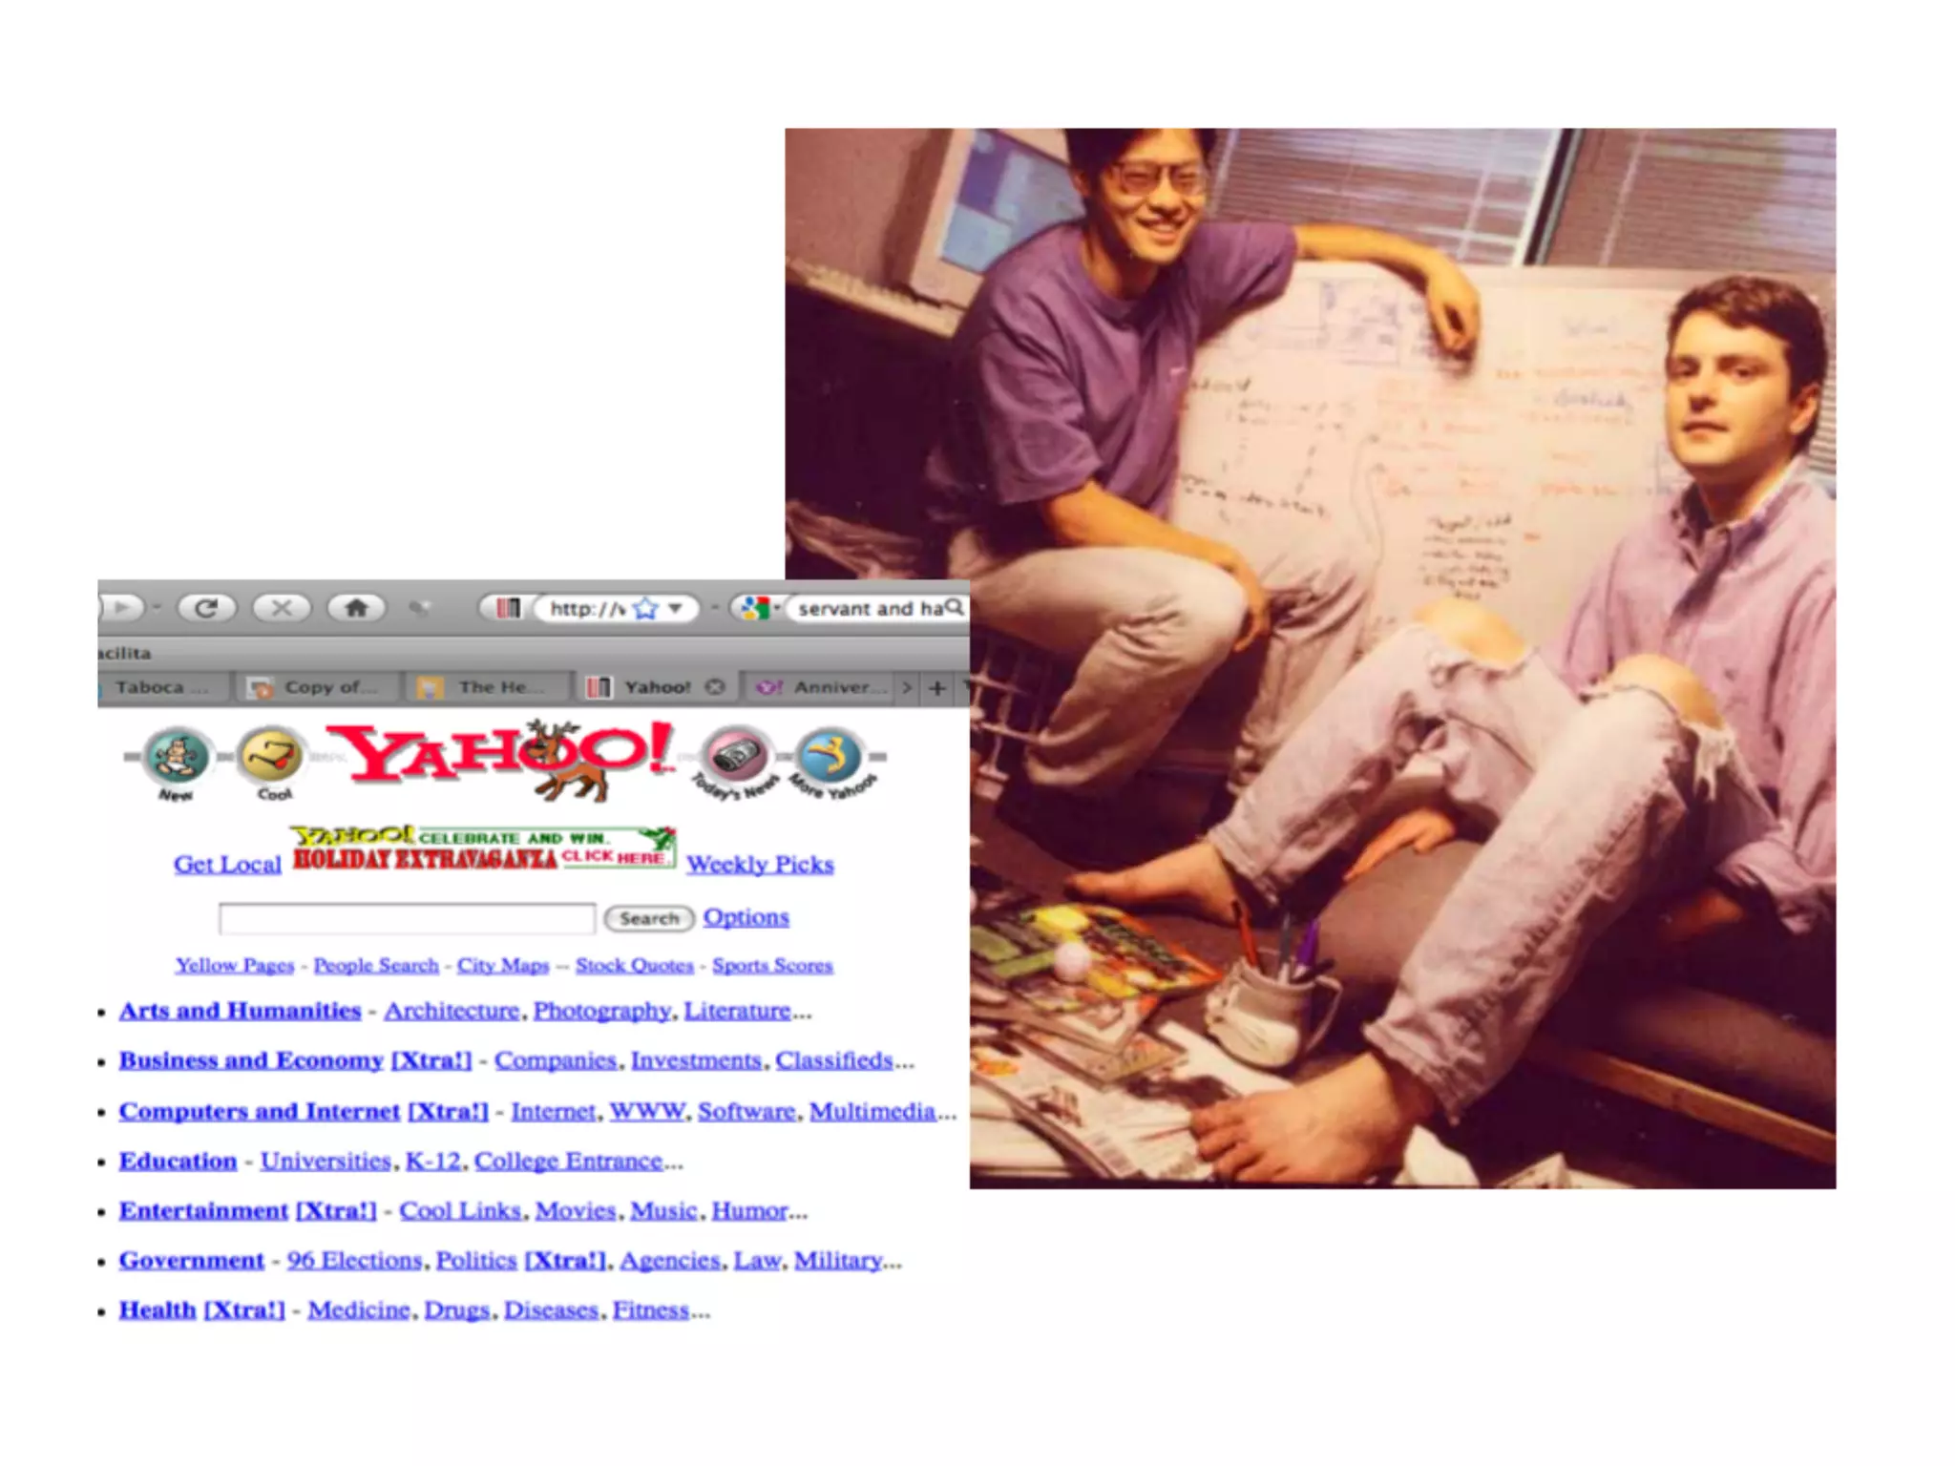The height and width of the screenshot is (1466, 1955).
Task: Open Today's News icon
Action: click(x=737, y=757)
